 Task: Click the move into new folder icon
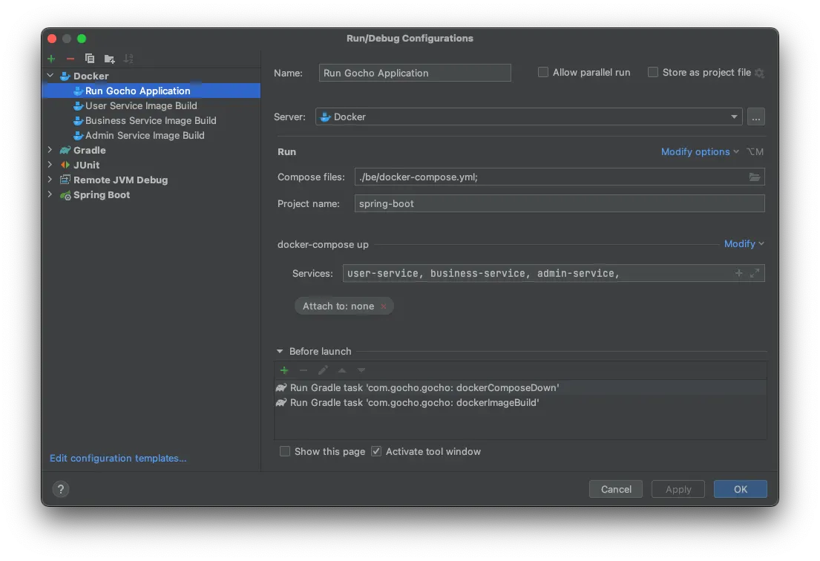tap(109, 59)
